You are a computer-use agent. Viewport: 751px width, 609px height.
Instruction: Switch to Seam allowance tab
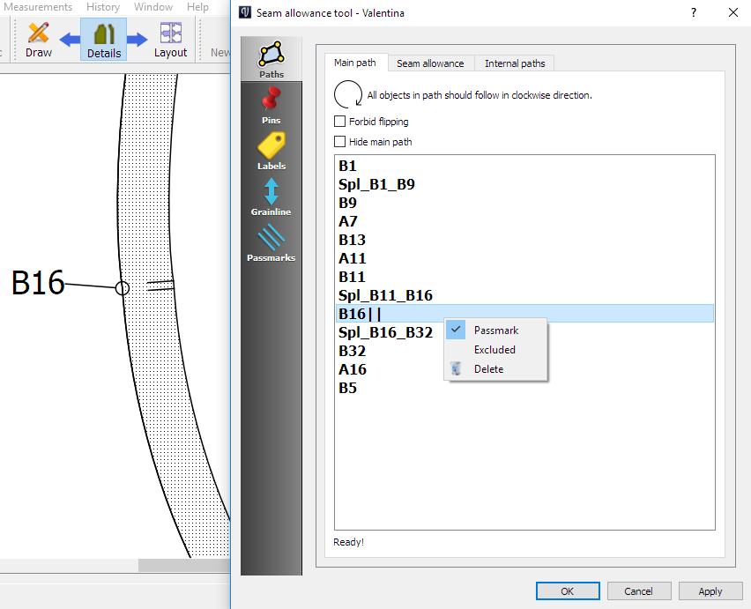click(x=430, y=63)
